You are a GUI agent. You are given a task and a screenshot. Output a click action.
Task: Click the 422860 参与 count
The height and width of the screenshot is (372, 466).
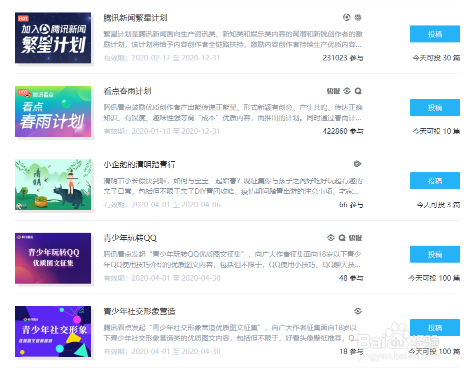(343, 131)
